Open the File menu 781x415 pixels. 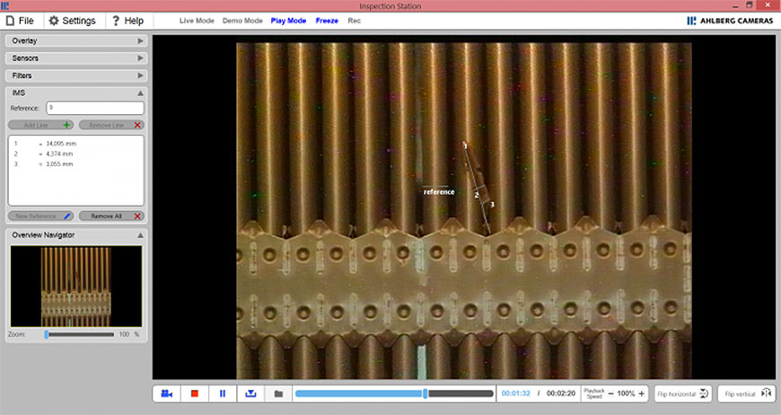[x=22, y=20]
